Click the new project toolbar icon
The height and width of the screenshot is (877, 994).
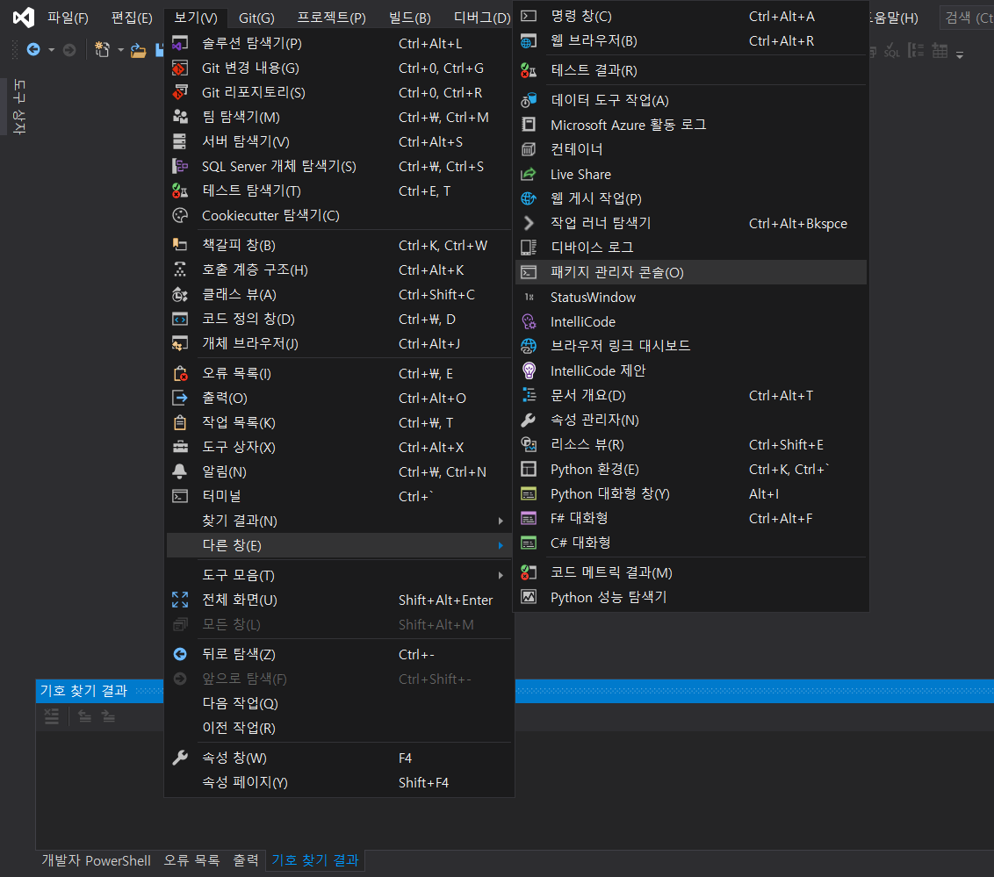click(102, 49)
